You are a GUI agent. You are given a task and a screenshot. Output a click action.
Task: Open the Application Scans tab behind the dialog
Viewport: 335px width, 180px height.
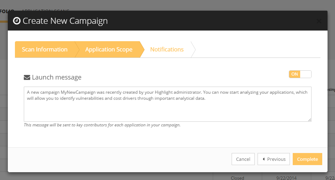point(45,11)
